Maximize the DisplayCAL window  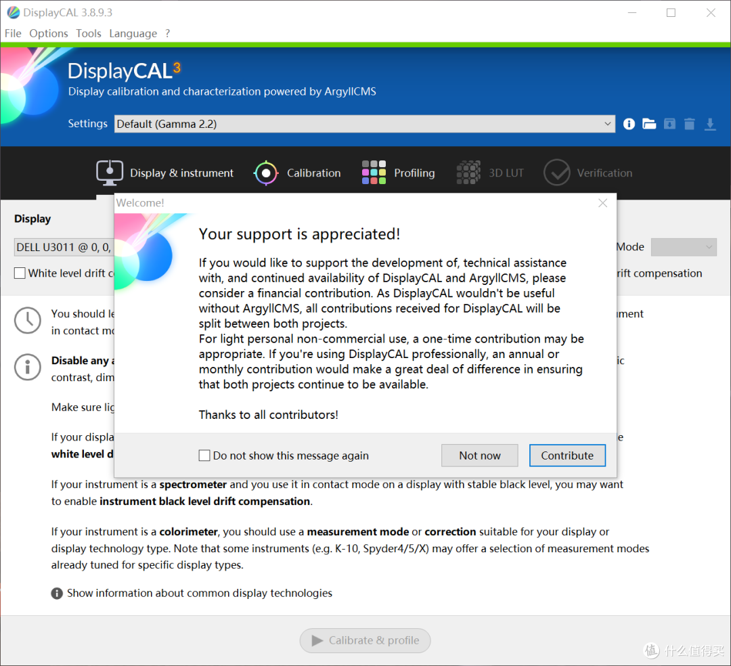click(671, 13)
